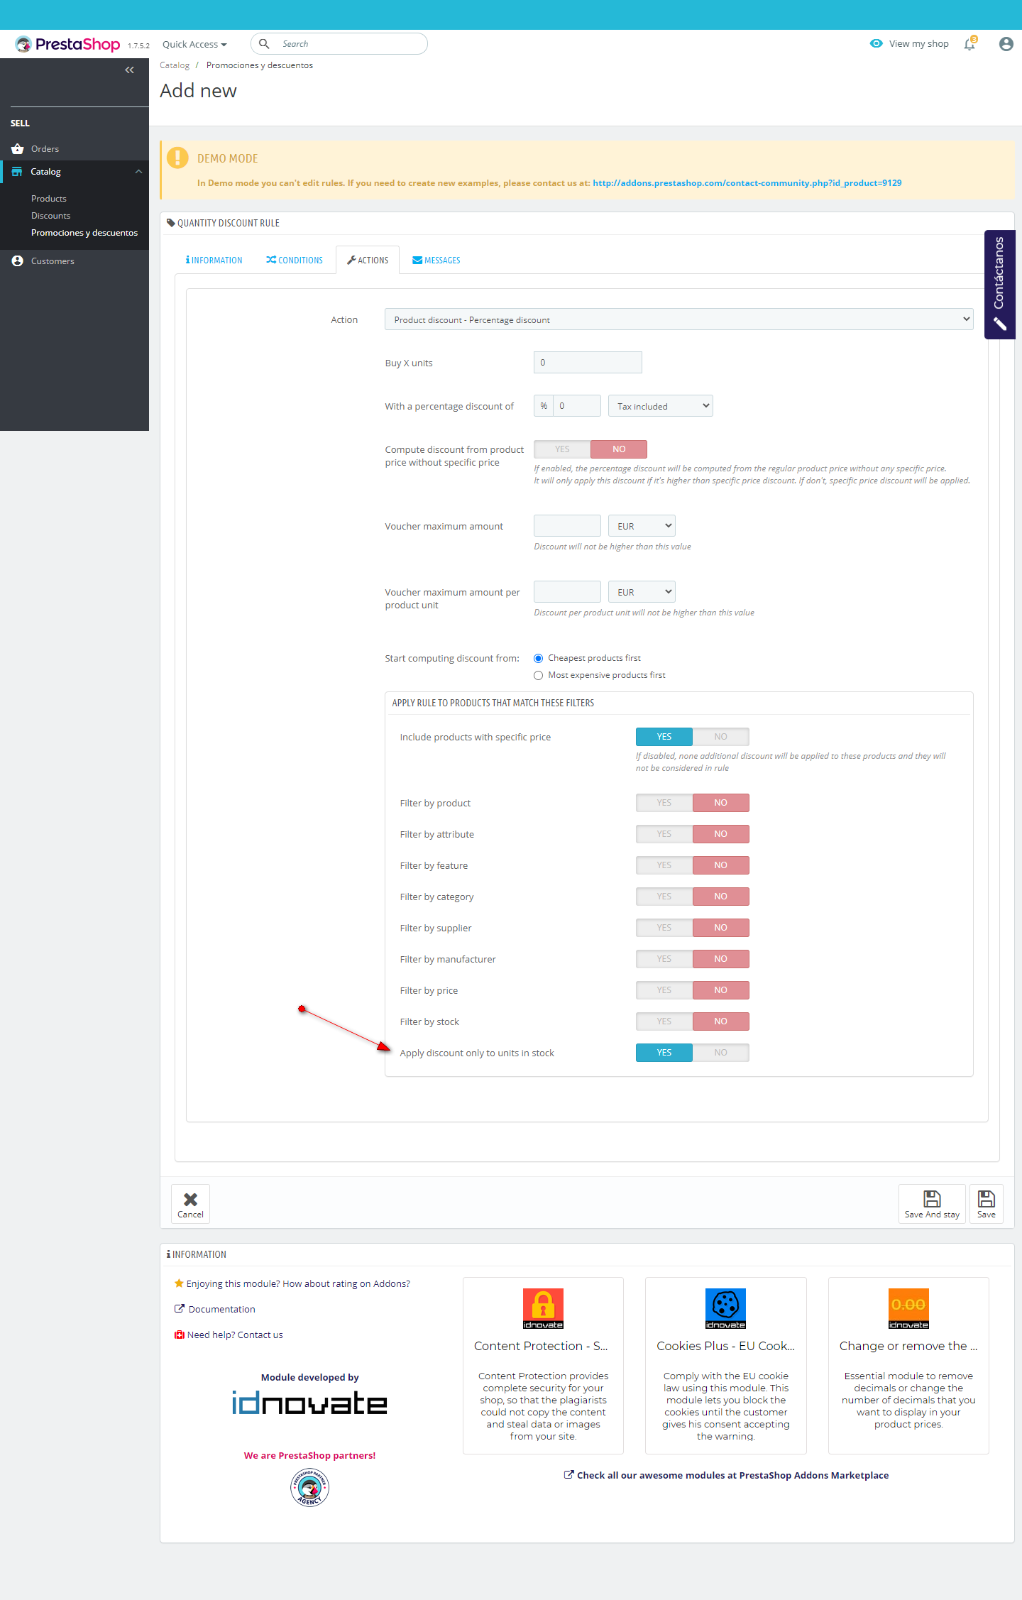Image resolution: width=1022 pixels, height=1600 pixels.
Task: Click the search magnifier icon
Action: coord(264,44)
